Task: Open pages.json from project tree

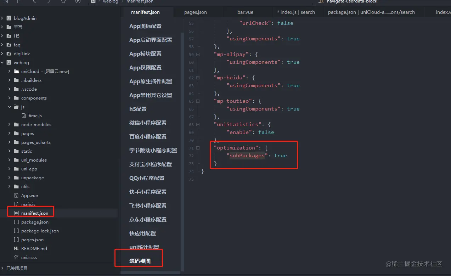Action: point(33,240)
